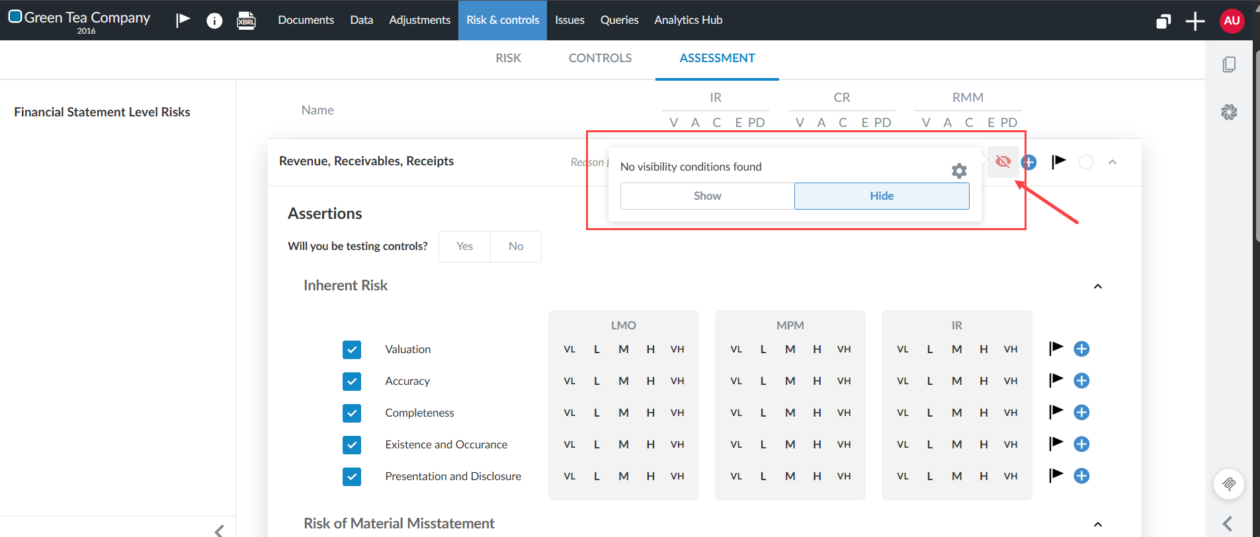Screen dimensions: 1260x537
Task: Open the engagement info icon
Action: pyautogui.click(x=214, y=21)
